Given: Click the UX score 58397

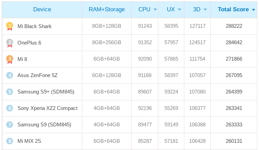Looking at the screenshot, I should 171,75.
